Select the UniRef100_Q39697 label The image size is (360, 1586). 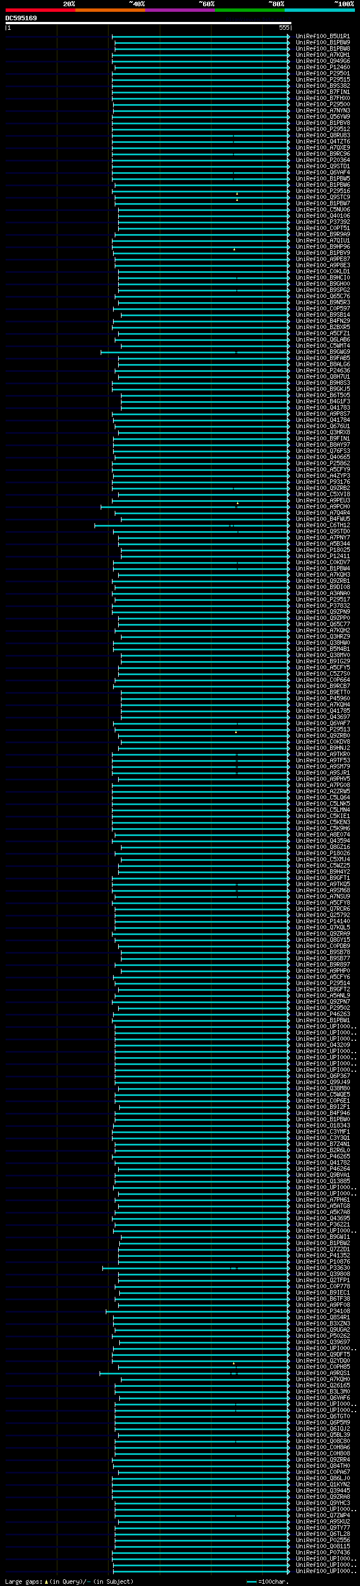[x=322, y=1342]
